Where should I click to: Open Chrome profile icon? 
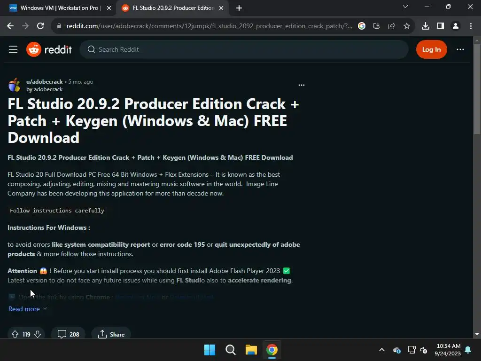456,26
